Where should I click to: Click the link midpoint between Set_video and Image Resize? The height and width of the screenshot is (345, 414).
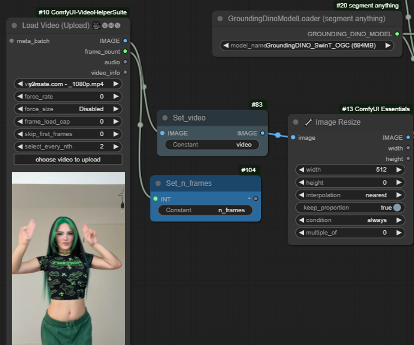click(x=278, y=135)
